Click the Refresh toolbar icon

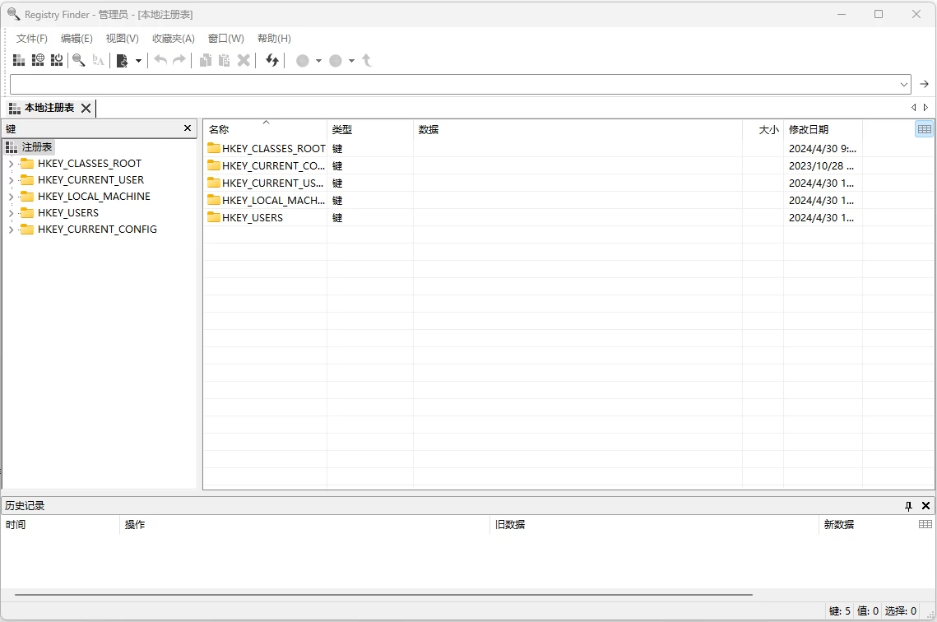271,60
